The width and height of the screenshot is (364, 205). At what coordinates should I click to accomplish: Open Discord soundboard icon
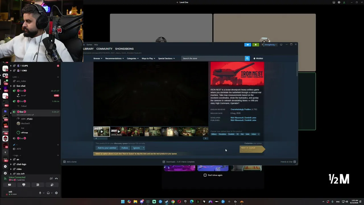(x=52, y=185)
